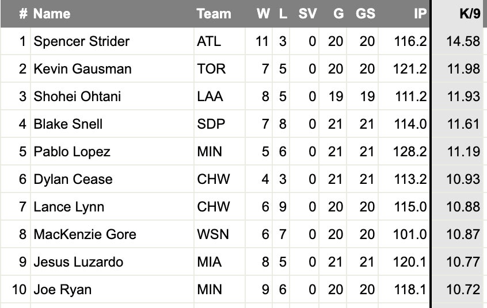487x308 pixels.
Task: Select MacKenzie Gore's name
Action: (85, 234)
